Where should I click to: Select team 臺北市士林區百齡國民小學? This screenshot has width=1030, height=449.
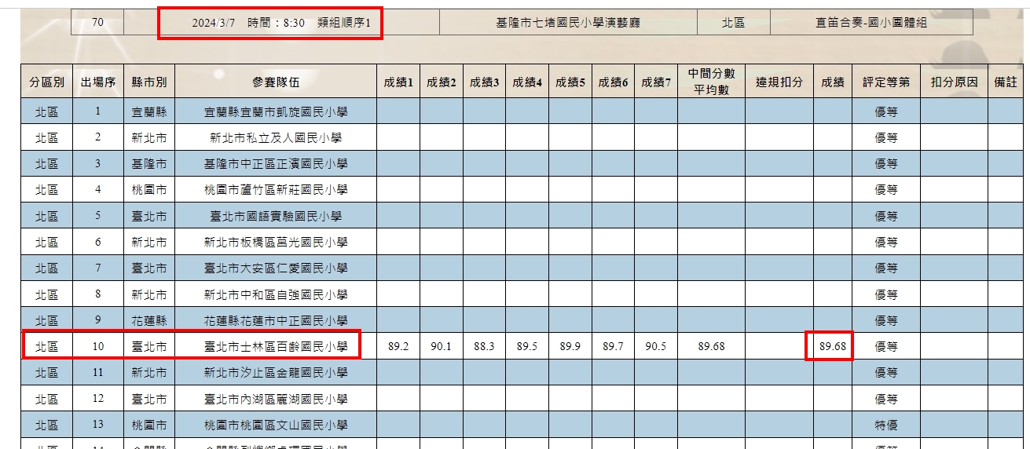(x=276, y=346)
